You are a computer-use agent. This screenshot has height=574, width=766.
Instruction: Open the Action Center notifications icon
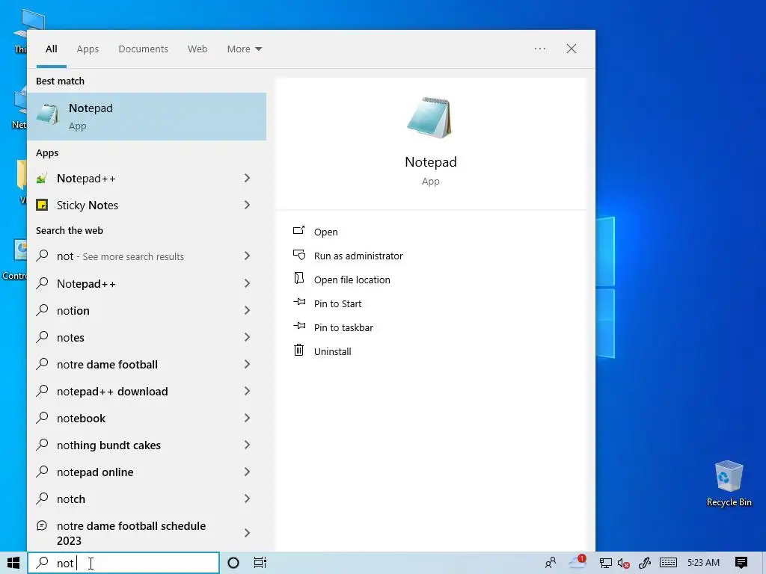click(x=741, y=563)
